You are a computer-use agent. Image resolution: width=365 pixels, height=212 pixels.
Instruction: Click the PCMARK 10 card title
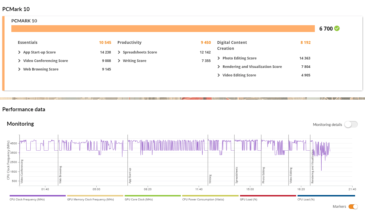24,21
